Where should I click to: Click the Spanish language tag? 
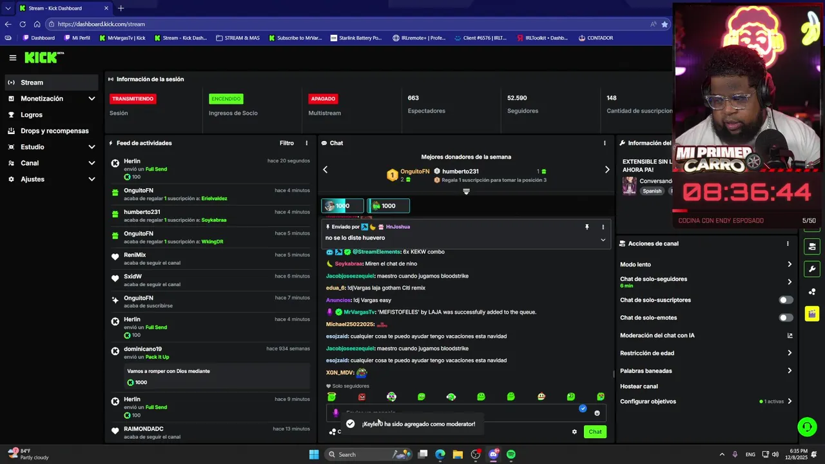652,191
